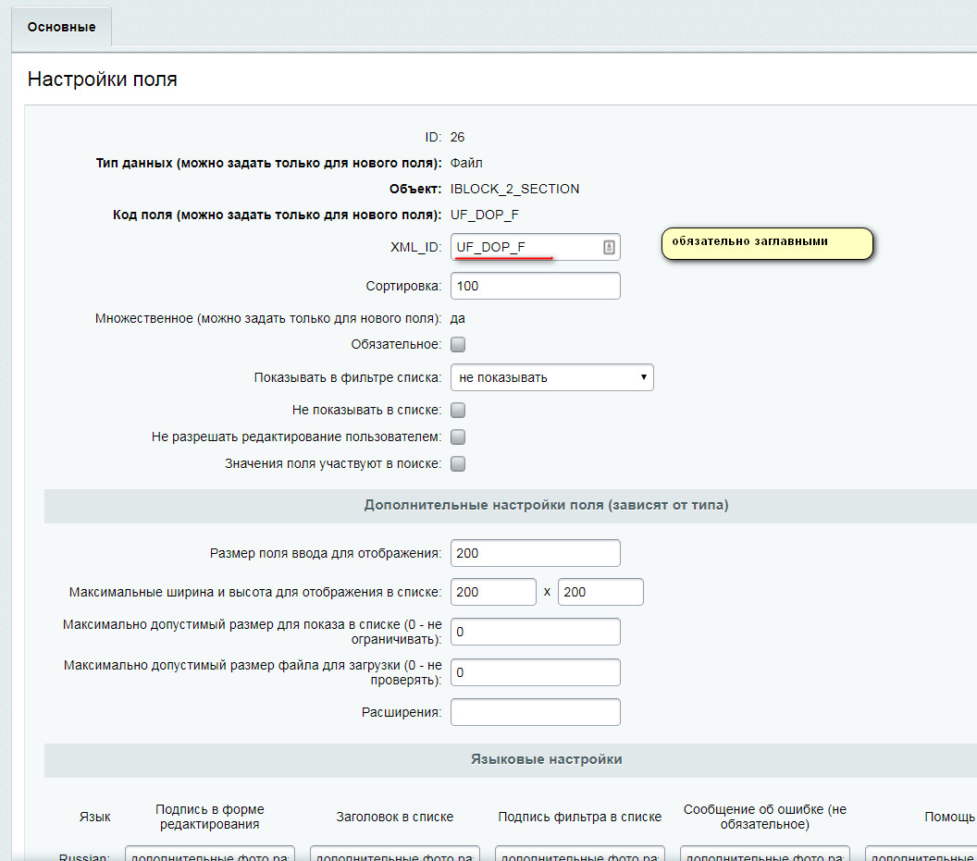Click the Размер поля ввода для отображения field
The height and width of the screenshot is (861, 977).
pyautogui.click(x=535, y=553)
